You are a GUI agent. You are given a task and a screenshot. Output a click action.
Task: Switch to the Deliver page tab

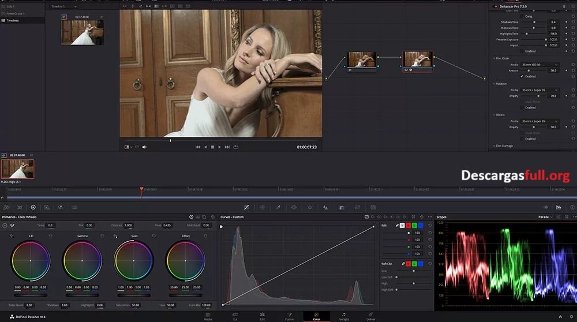tap(370, 316)
